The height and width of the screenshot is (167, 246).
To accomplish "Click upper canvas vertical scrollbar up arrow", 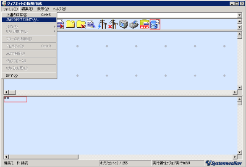I will tap(240, 34).
